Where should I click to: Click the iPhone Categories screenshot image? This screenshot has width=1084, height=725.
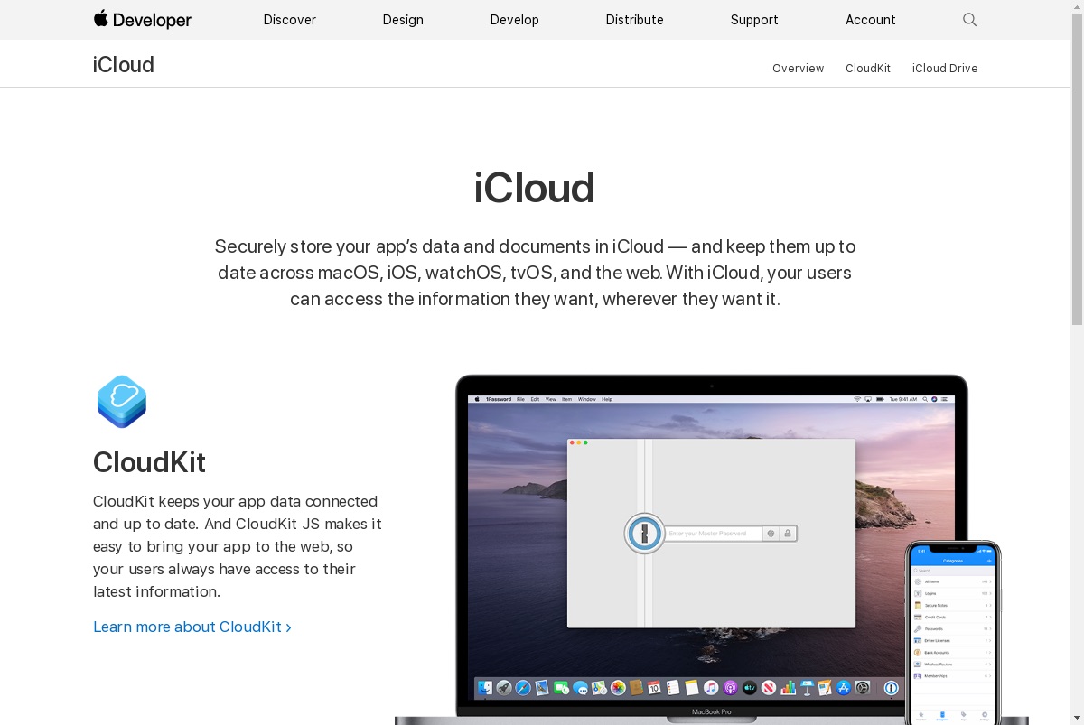pos(953,633)
